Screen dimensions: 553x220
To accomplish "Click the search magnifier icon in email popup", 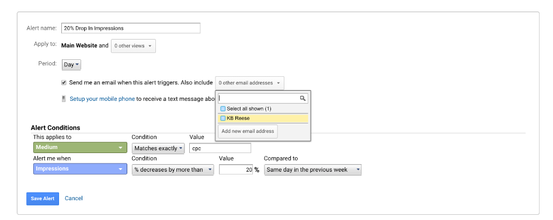I will coord(302,98).
